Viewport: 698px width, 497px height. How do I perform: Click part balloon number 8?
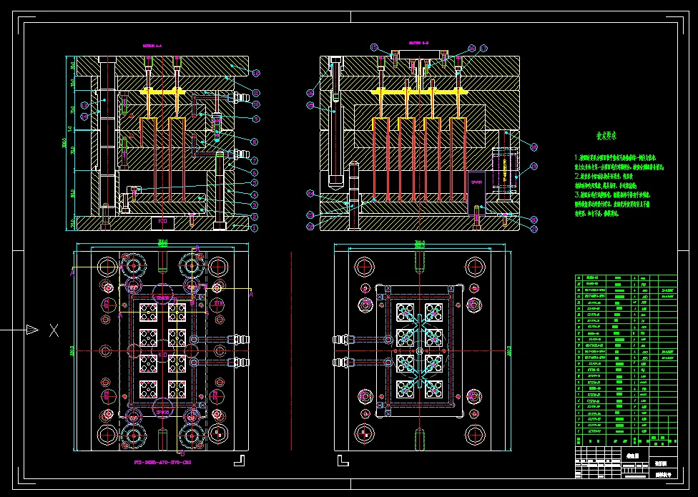point(254,142)
